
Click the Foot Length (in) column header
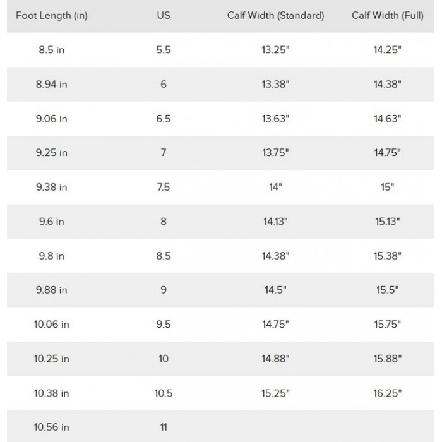(x=52, y=16)
